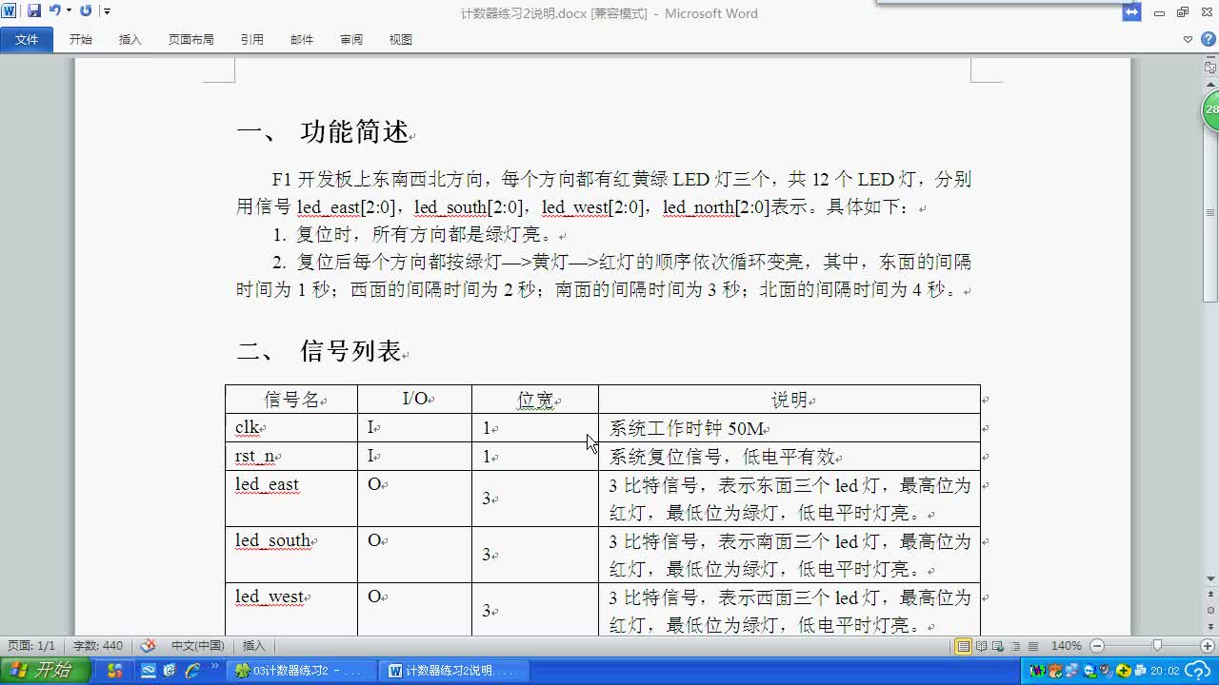Viewport: 1219px width, 685px height.
Task: Open the 文件 (File) tab
Action: click(27, 39)
